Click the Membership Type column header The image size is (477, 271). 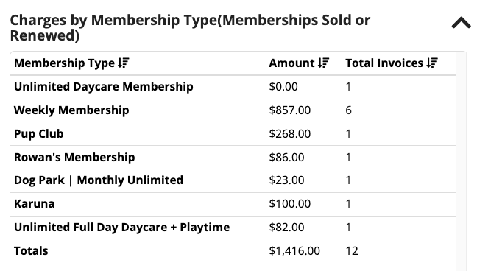(64, 63)
